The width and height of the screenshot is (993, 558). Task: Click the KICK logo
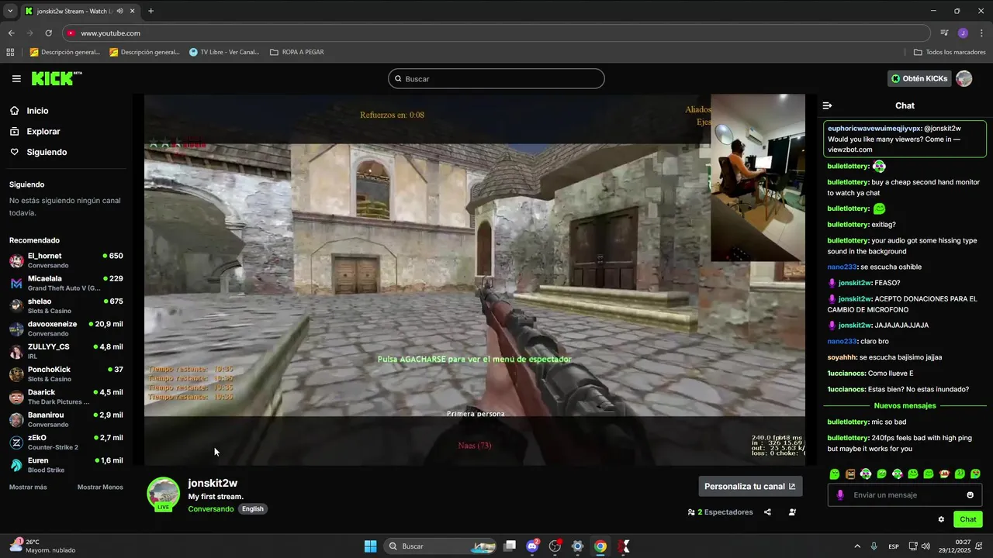(x=56, y=78)
